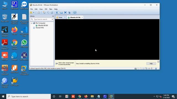Viewport: 177px width, 99px height.
Task: Switch to the Ubuntu 64-bit tab
Action: [x=75, y=17]
